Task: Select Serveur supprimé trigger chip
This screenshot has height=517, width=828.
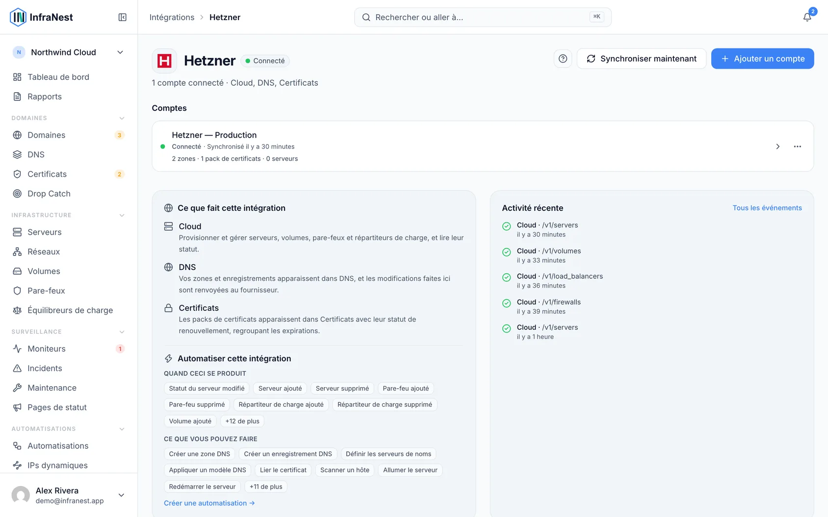Action: click(342, 389)
